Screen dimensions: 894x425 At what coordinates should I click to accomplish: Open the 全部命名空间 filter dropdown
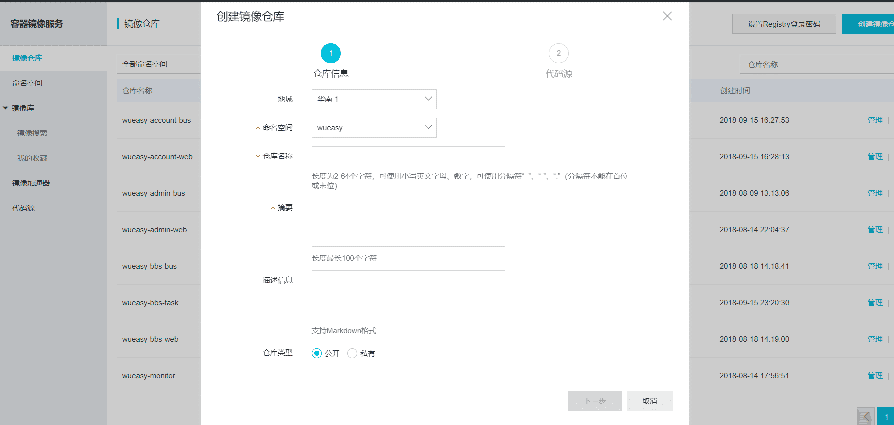tap(158, 64)
